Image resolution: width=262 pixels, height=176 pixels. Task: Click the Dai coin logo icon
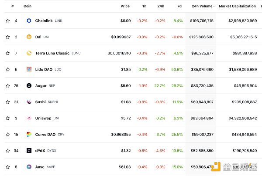point(29,37)
